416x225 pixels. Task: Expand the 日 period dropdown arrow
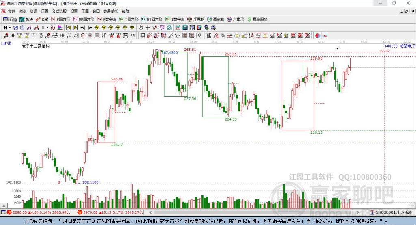click(10, 28)
